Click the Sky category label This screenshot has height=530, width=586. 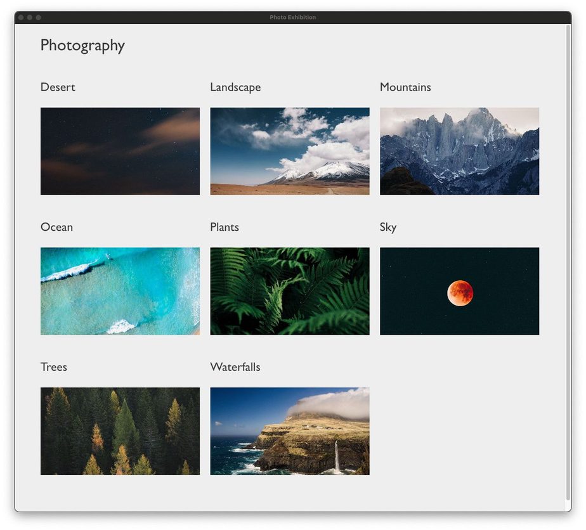tap(388, 228)
